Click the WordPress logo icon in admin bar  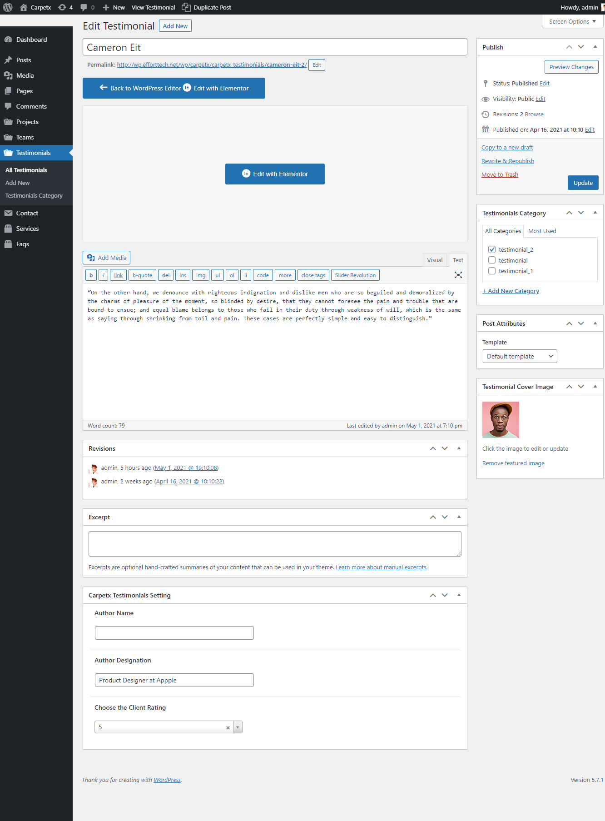[x=8, y=7]
